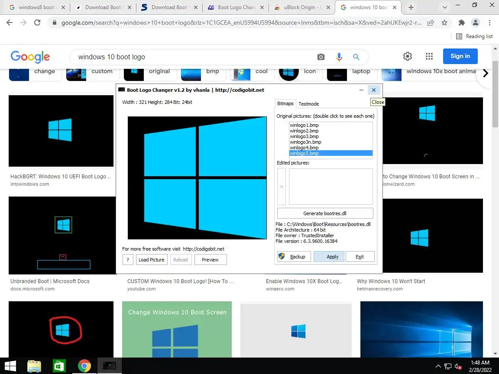Open Chrome profile avatar icon
This screenshot has width=499, height=374.
(x=476, y=23)
